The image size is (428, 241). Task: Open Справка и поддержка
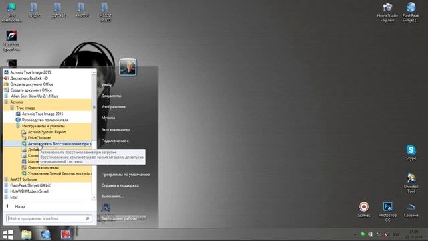120,185
